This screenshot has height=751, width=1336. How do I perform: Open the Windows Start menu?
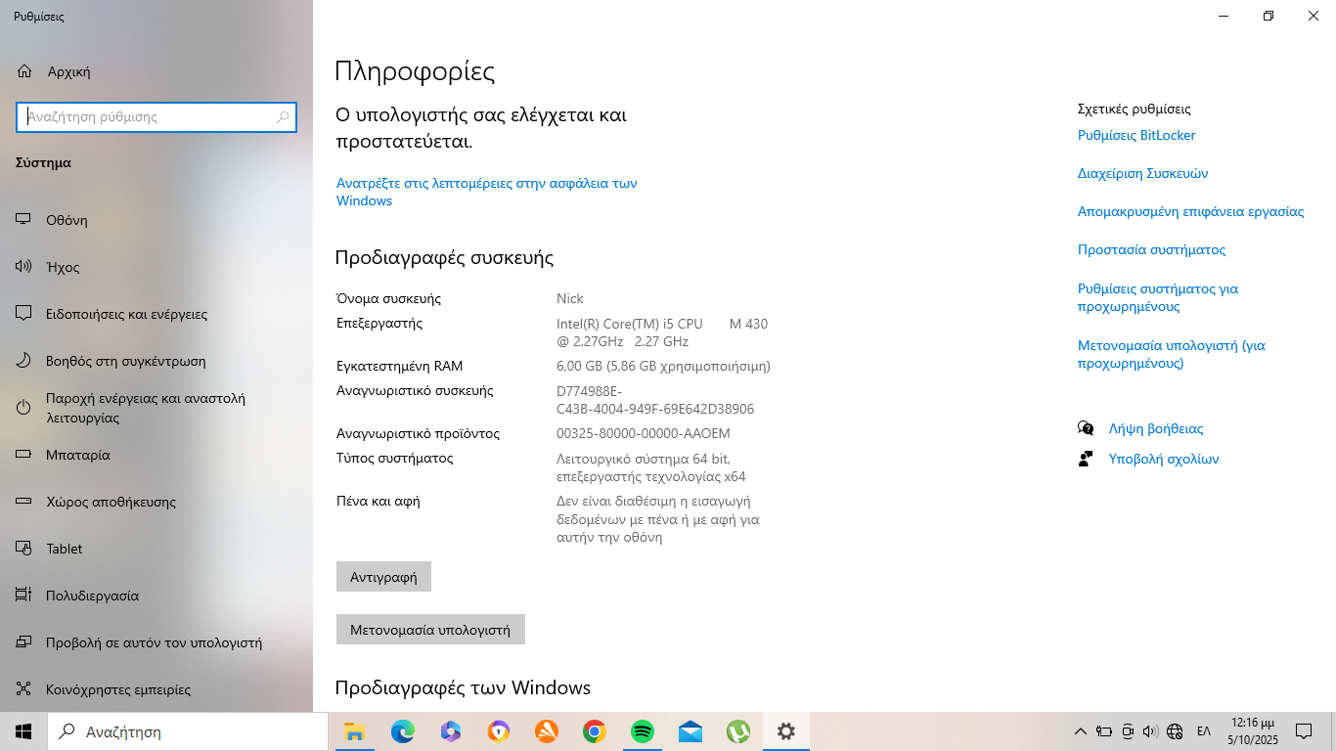(x=23, y=731)
